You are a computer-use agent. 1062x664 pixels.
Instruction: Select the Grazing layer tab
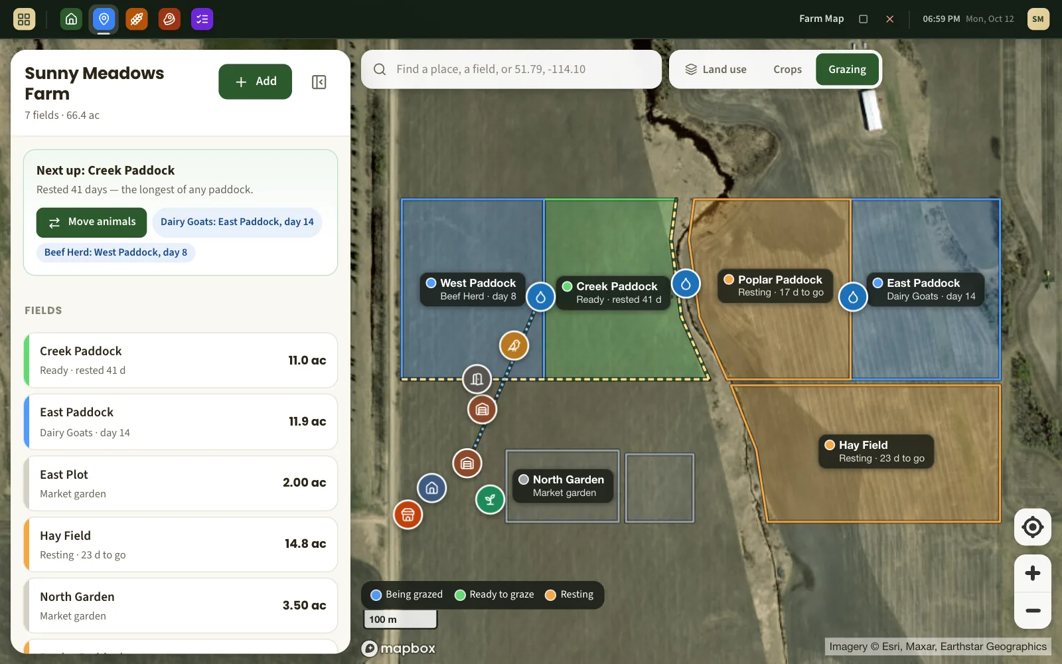click(847, 69)
